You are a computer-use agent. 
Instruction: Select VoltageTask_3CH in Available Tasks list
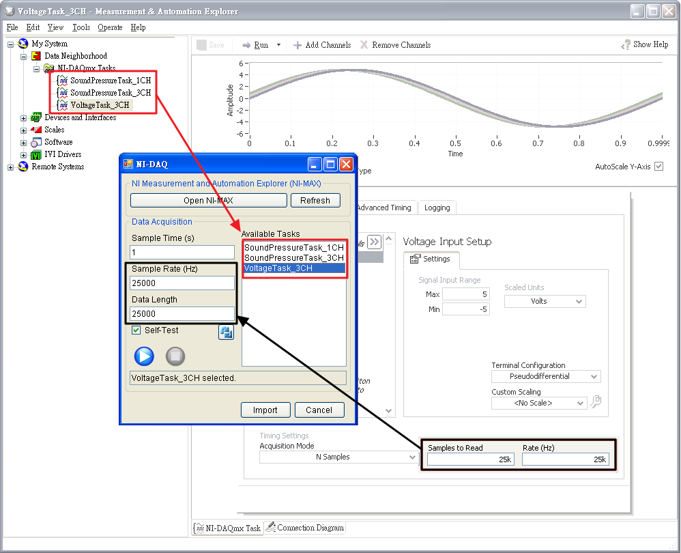point(294,268)
